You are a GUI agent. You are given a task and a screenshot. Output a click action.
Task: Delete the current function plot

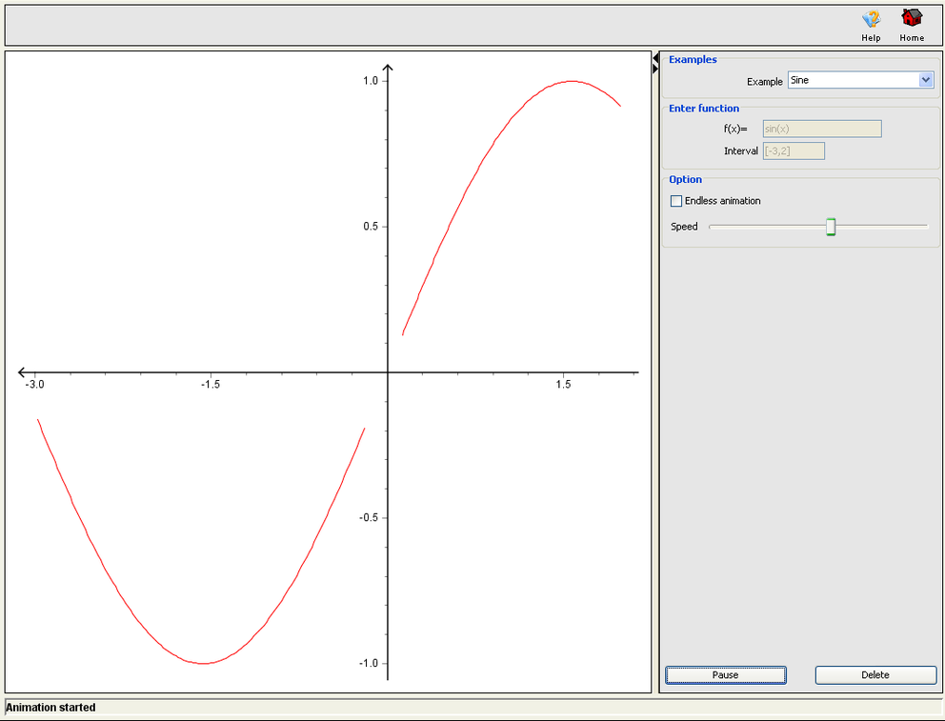coord(875,674)
